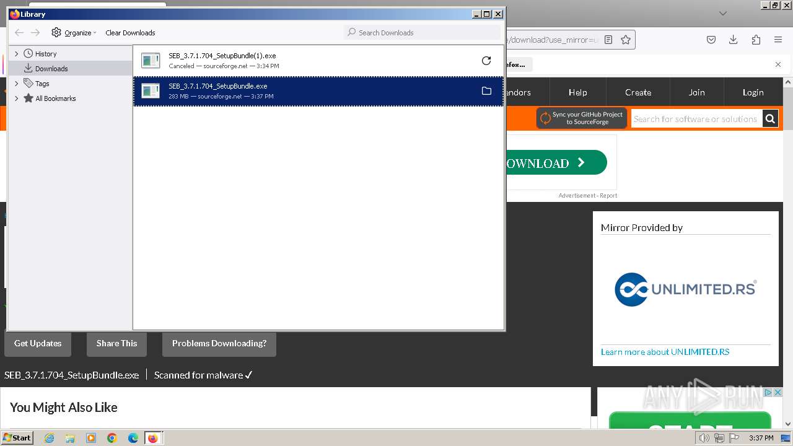
Task: Click the UNLIMITED.RS mirror logo
Action: click(685, 289)
